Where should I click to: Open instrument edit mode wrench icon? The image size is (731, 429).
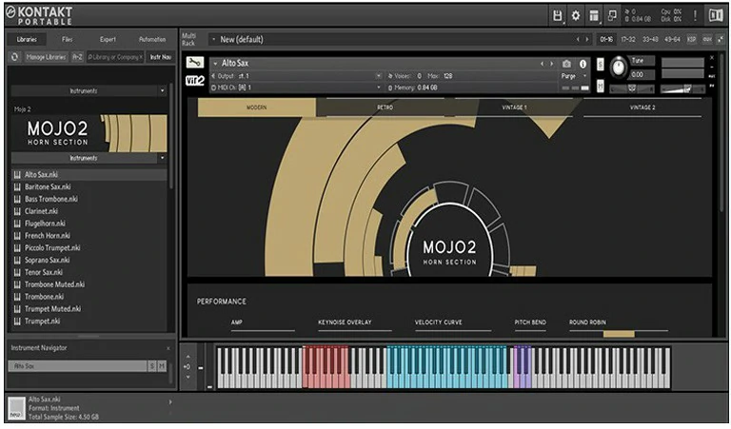tap(194, 63)
